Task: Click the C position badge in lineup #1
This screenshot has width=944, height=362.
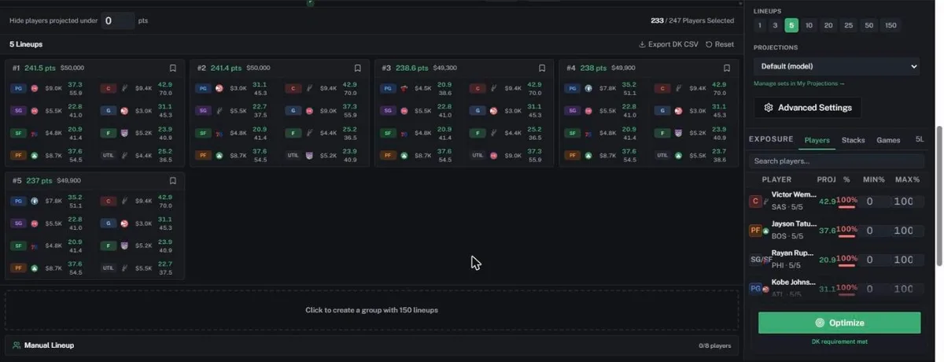Action: point(109,89)
